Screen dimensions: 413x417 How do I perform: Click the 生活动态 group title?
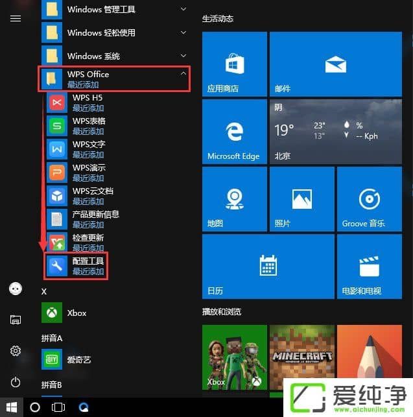218,19
